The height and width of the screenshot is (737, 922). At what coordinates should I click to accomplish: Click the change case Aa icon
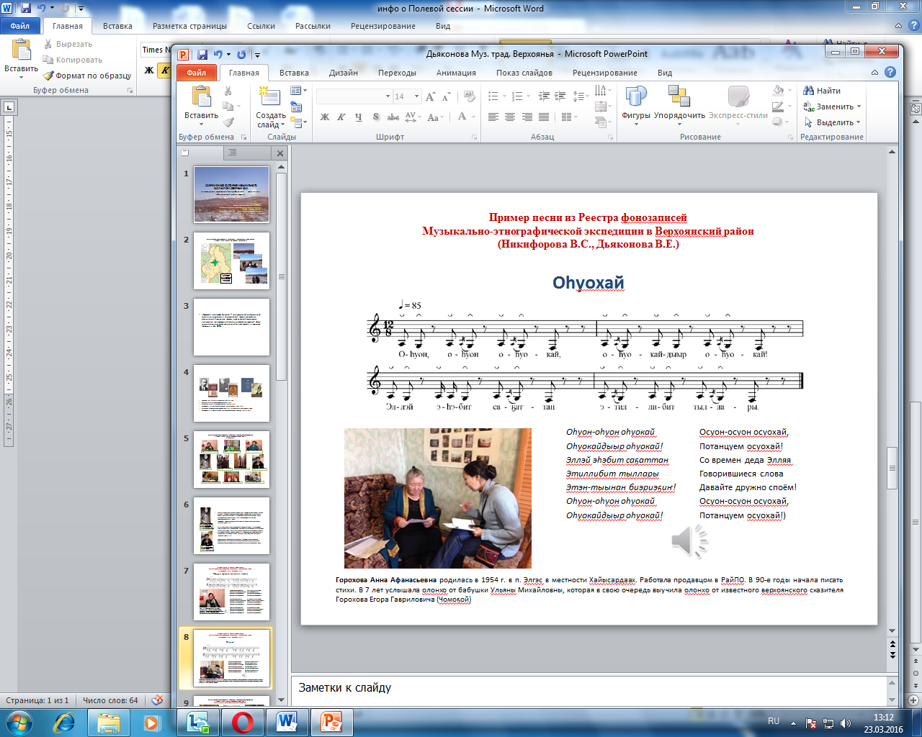(x=434, y=117)
